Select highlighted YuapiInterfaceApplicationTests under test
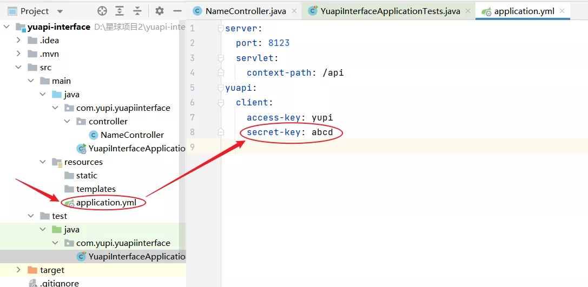Screen dimensions: 588x287 pos(137,256)
